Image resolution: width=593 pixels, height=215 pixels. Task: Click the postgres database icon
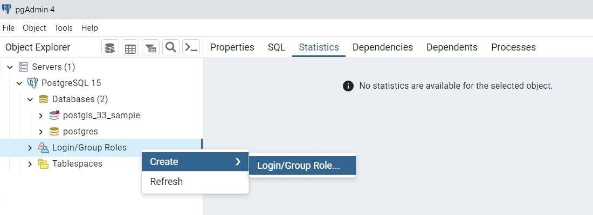tap(54, 132)
